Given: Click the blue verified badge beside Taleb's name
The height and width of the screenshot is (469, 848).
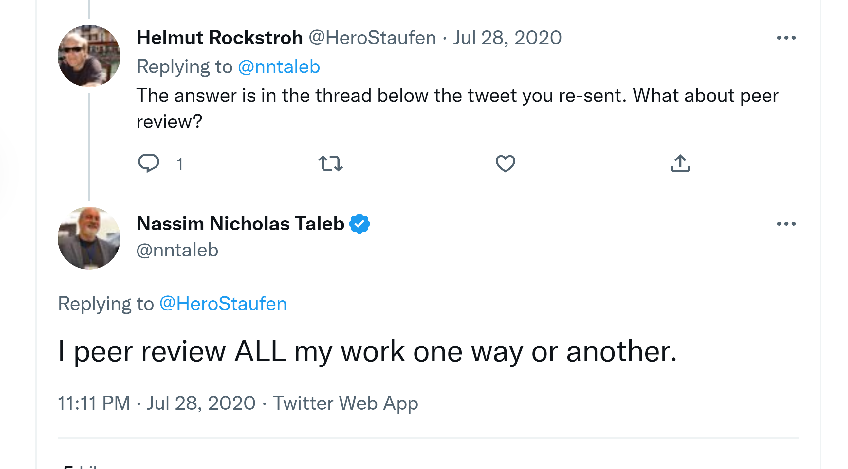Looking at the screenshot, I should pos(359,224).
